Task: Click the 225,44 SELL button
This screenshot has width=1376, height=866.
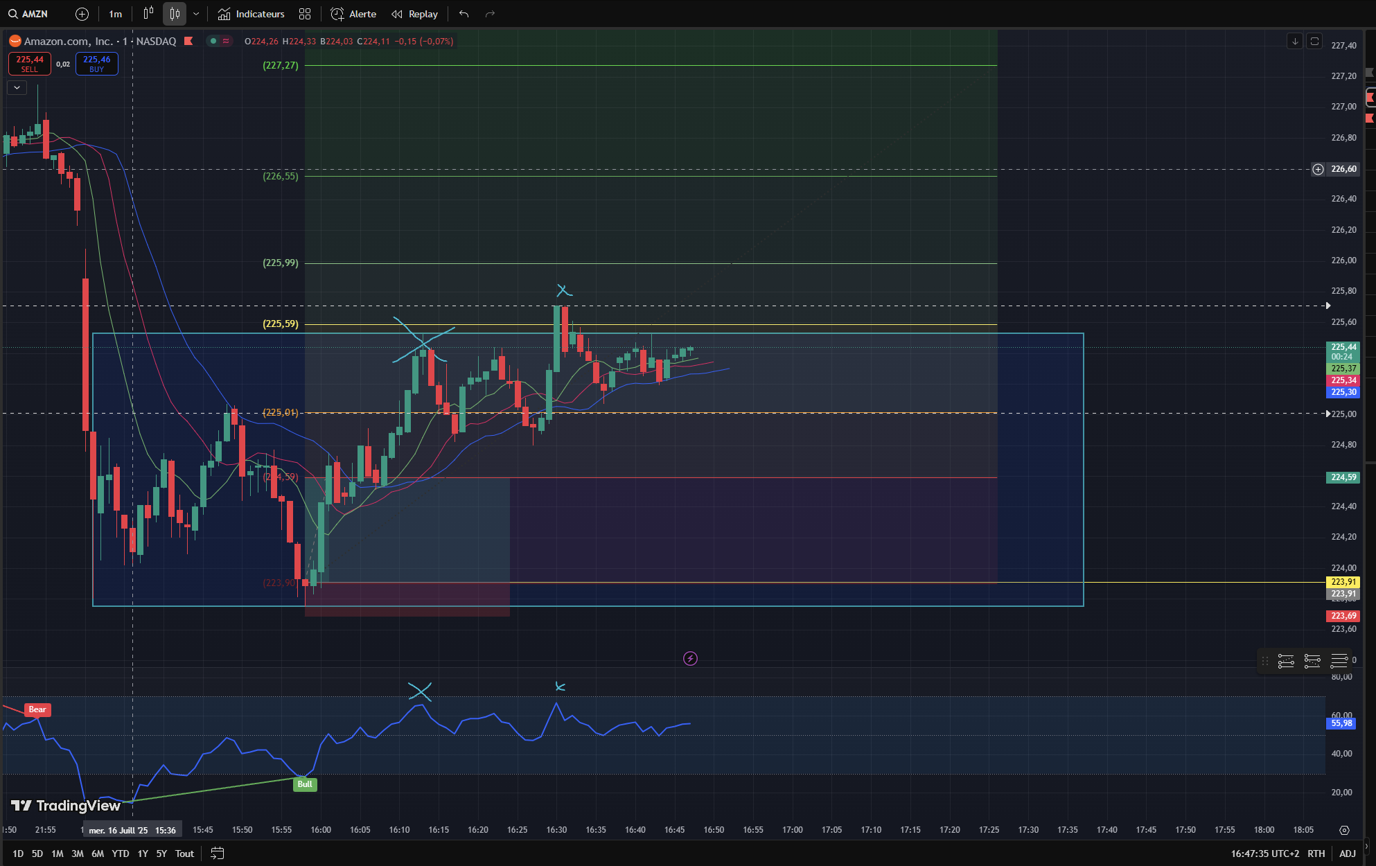Action: point(30,64)
